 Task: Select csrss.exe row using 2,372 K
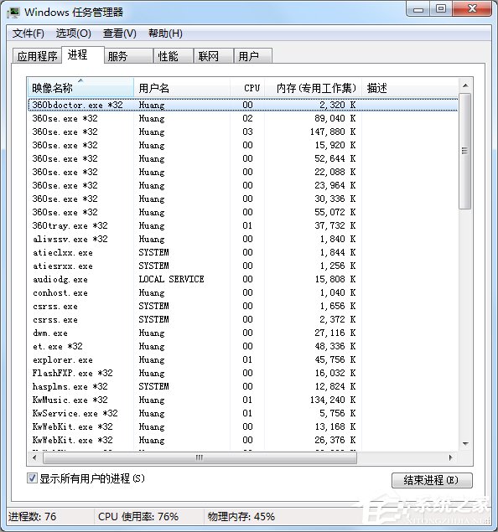243,319
